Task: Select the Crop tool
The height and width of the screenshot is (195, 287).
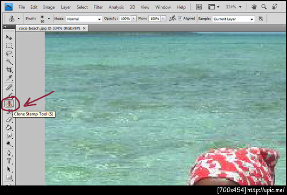Action: [9, 70]
